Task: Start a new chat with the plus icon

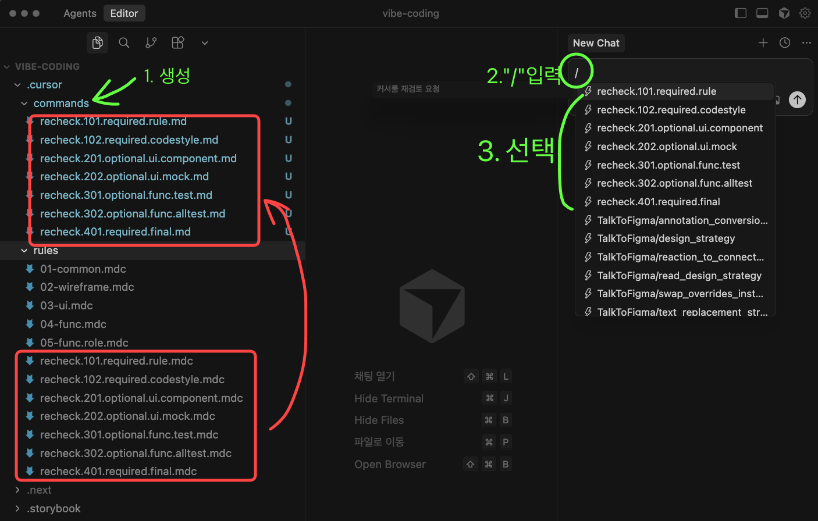Action: coord(763,42)
